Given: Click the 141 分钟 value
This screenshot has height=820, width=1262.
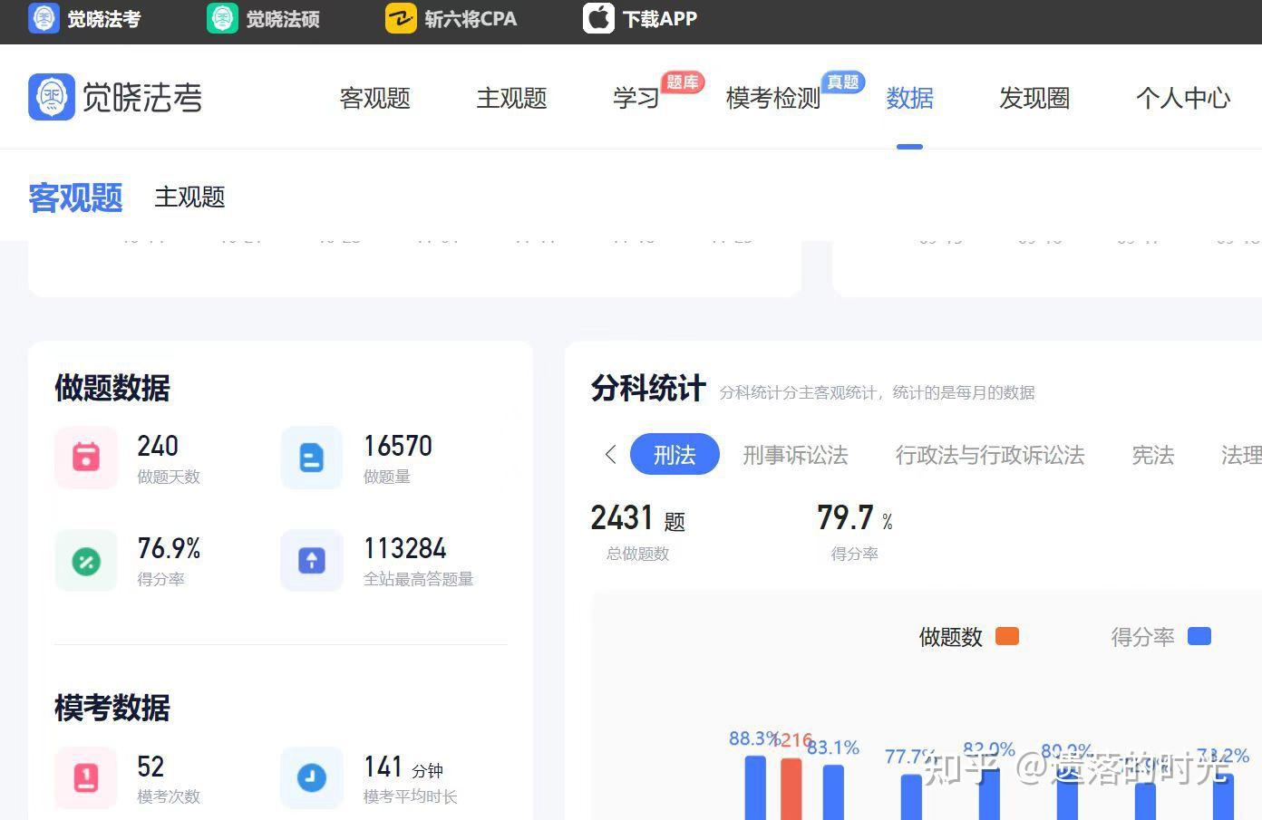Looking at the screenshot, I should pos(403,767).
